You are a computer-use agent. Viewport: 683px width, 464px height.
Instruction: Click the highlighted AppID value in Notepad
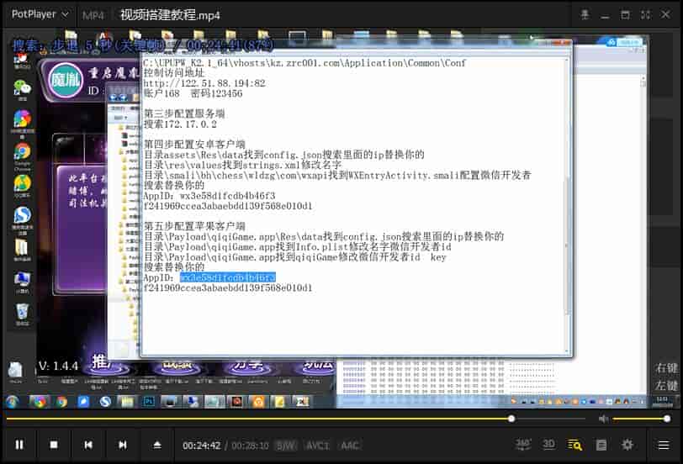pyautogui.click(x=227, y=277)
